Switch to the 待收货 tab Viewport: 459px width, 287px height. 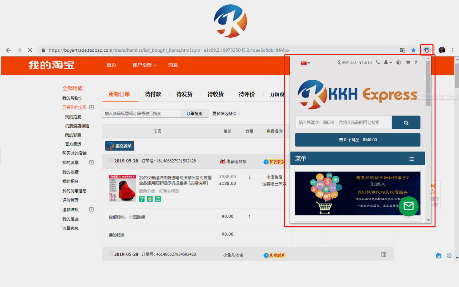pos(216,94)
